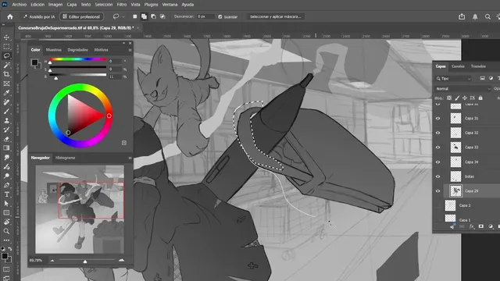Select the Eraser tool
The height and width of the screenshot is (281, 500).
[x=6, y=139]
